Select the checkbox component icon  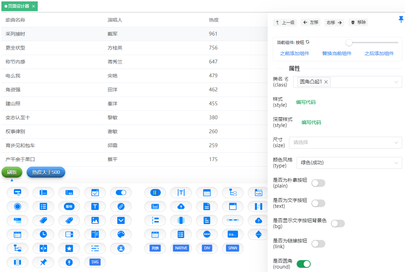coord(95,192)
